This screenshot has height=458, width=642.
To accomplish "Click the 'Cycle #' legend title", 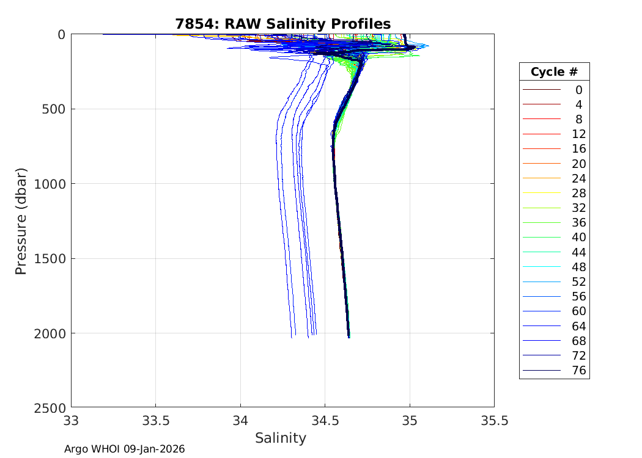I will coord(554,71).
